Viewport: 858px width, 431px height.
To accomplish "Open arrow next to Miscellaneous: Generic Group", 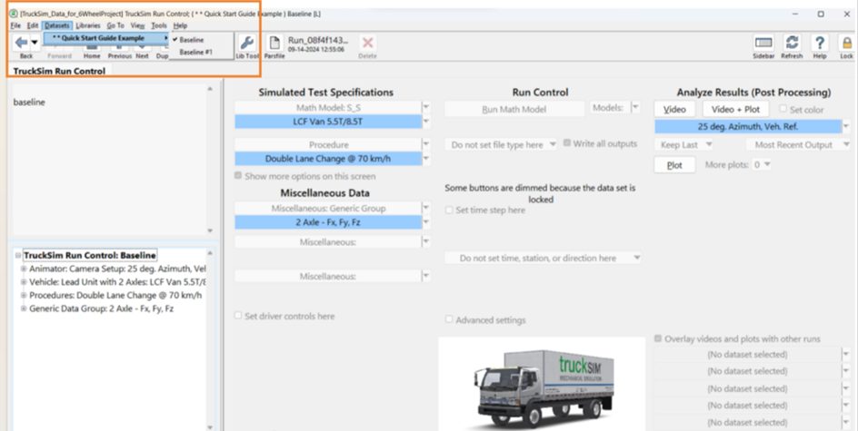I will pyautogui.click(x=426, y=208).
